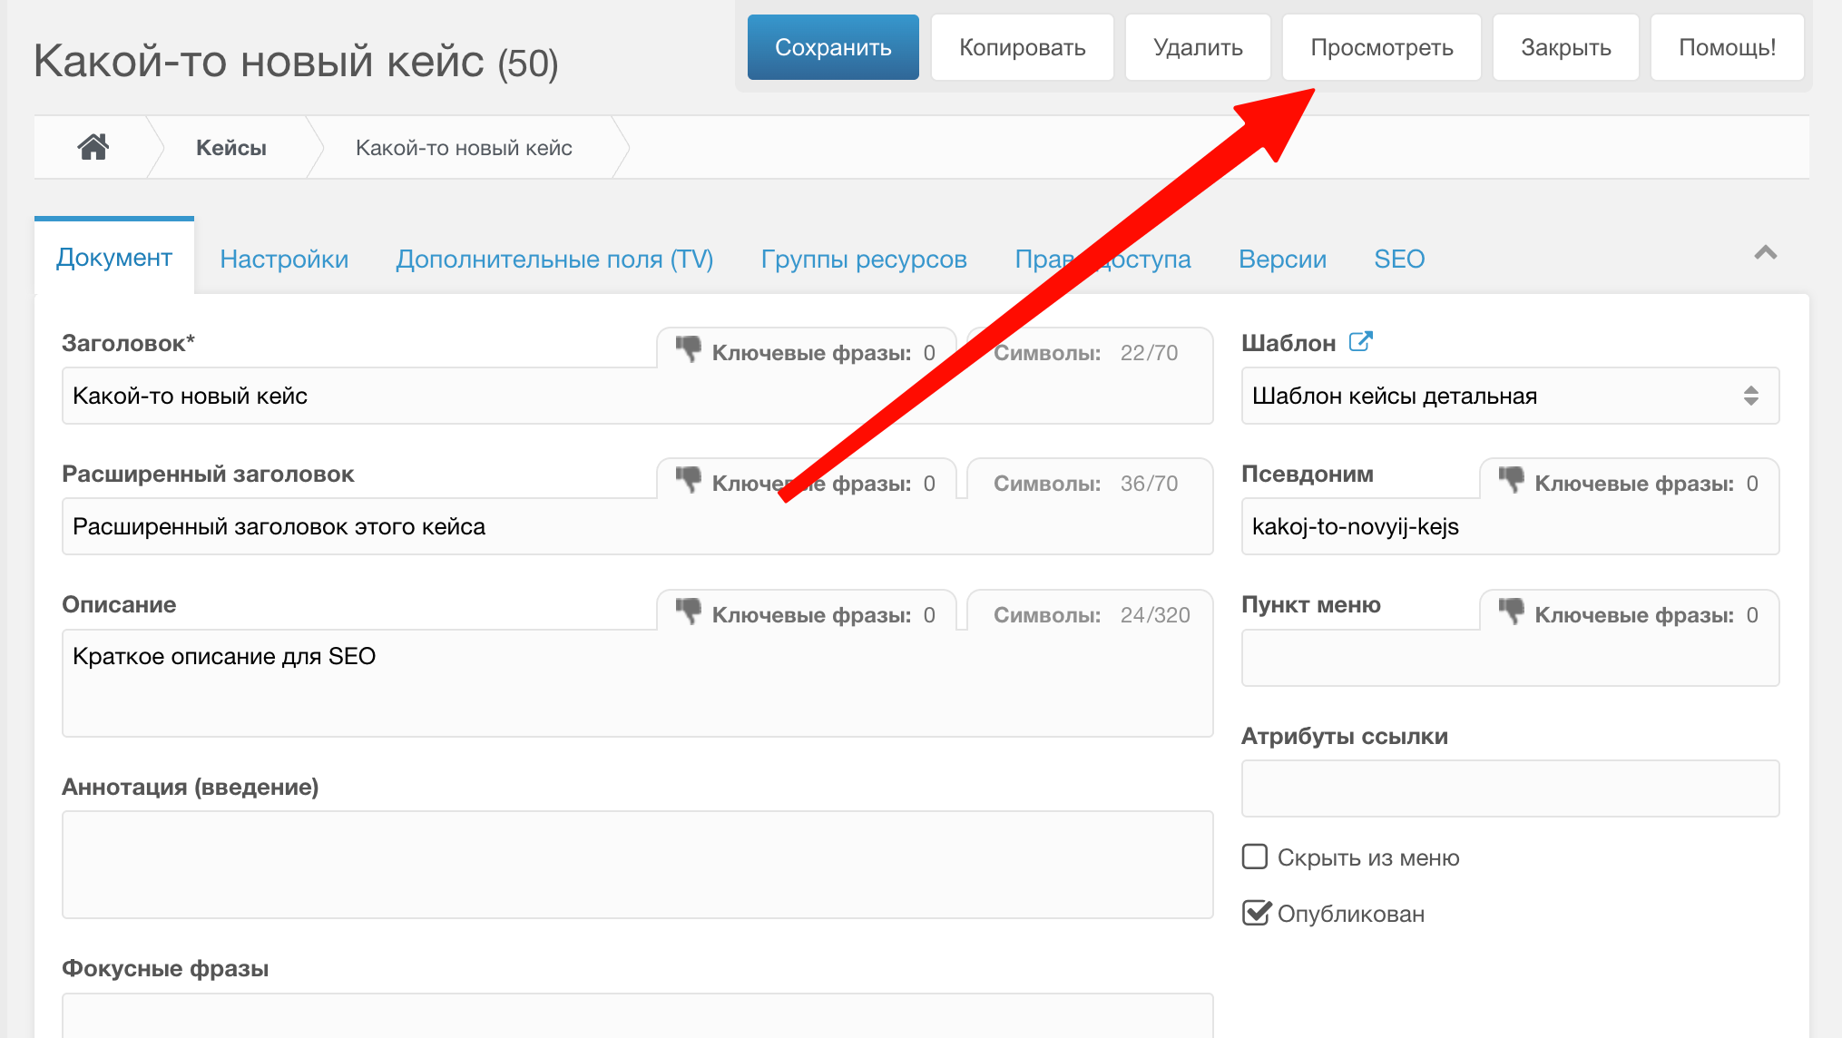Collapse tabs panel with chevron-up icon
Screen dimensions: 1842x1038
point(1765,253)
